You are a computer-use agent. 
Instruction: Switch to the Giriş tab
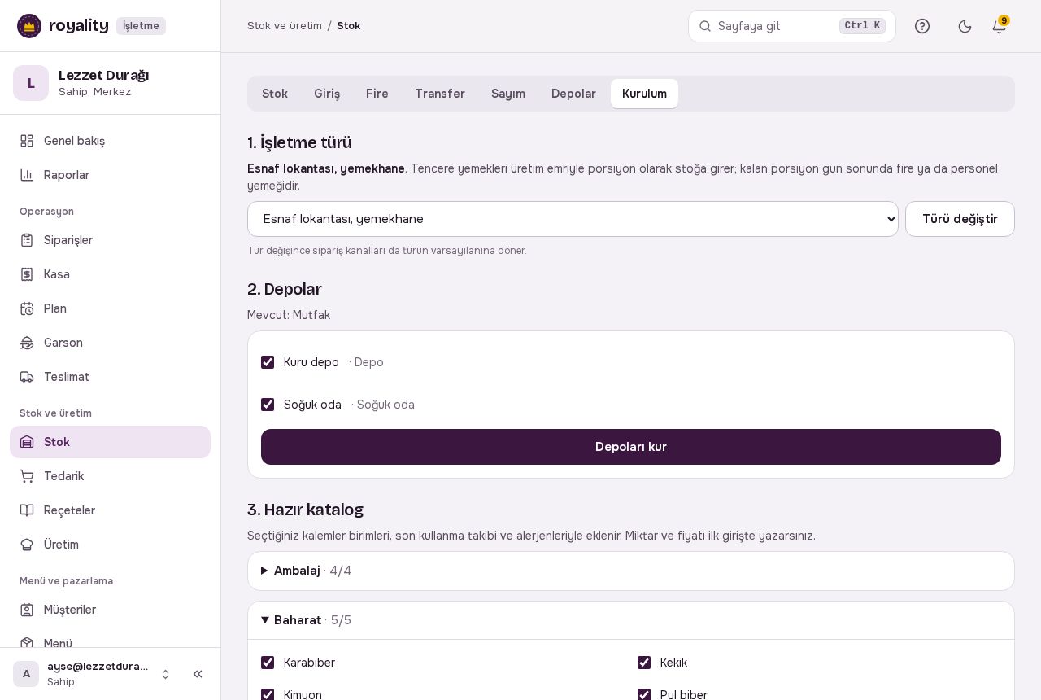[x=327, y=94]
